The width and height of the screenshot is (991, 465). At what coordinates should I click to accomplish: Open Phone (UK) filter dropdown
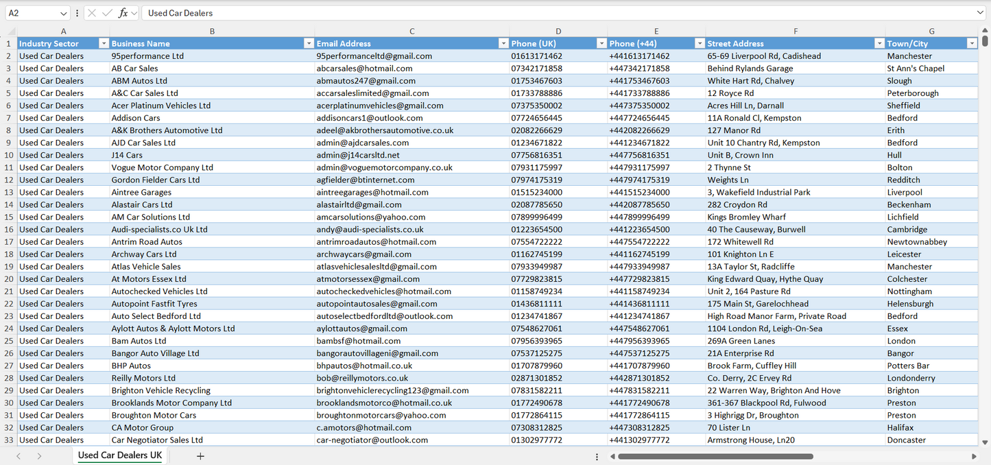point(601,43)
